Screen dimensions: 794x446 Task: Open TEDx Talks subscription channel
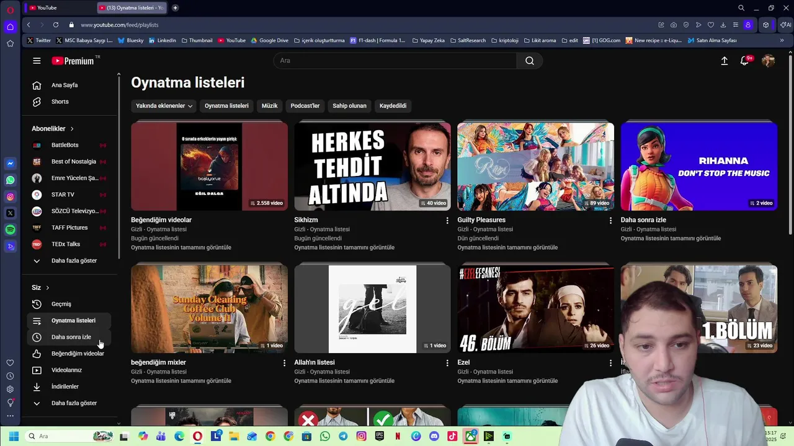[69, 244]
